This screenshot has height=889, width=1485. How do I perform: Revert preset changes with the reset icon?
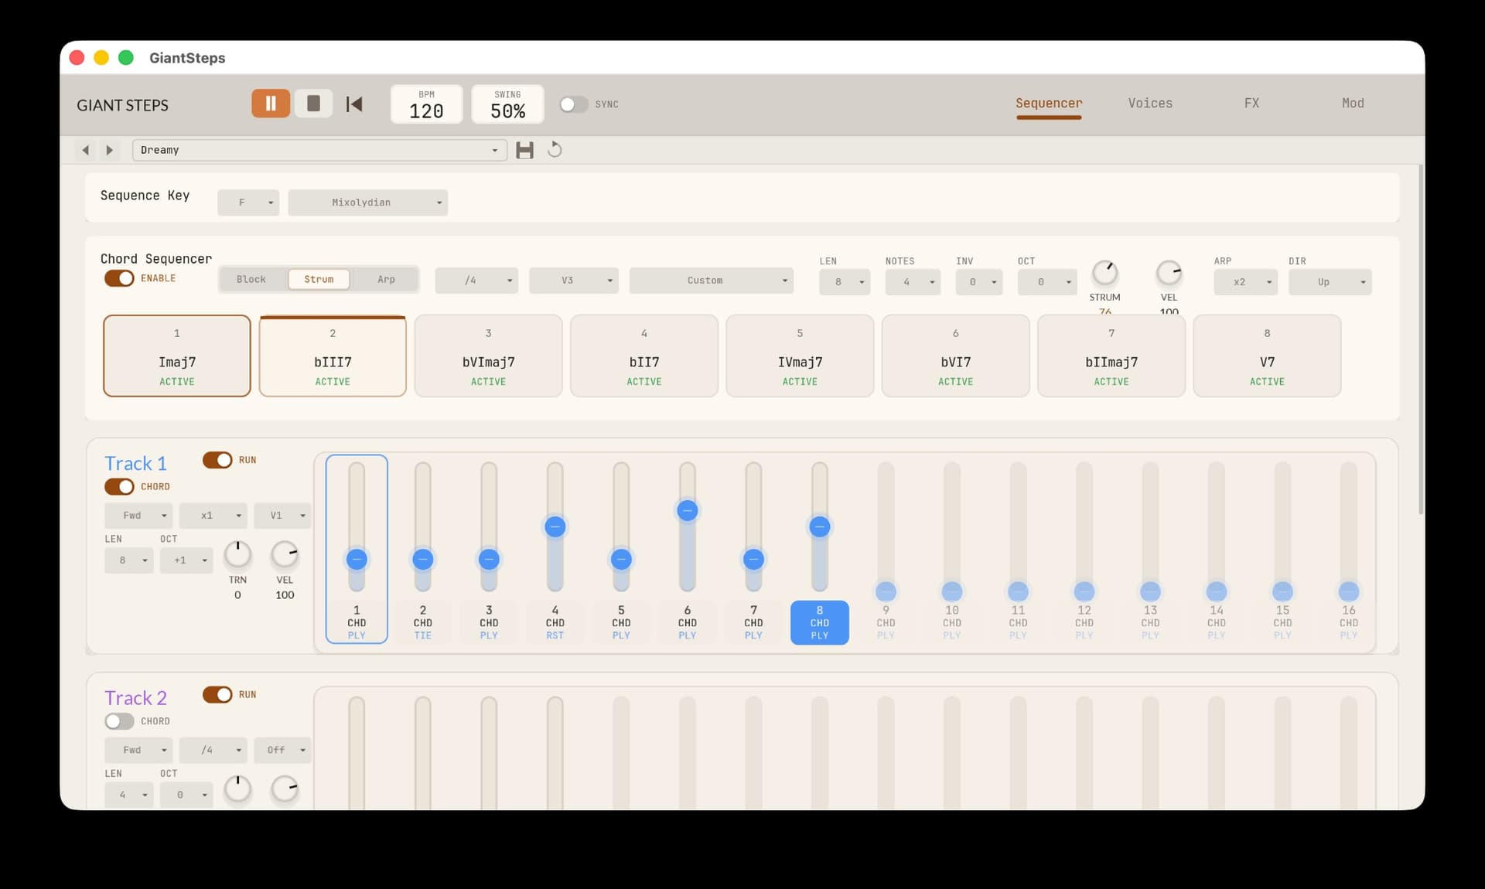pos(555,150)
